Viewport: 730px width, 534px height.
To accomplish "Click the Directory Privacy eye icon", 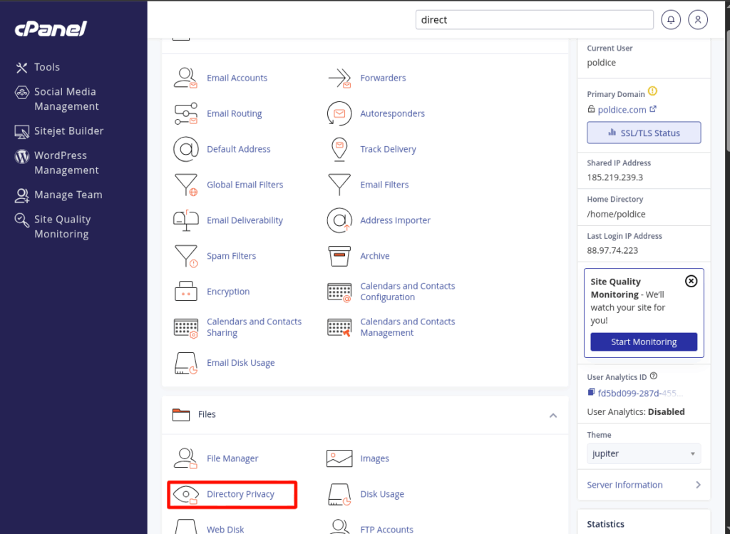I will pyautogui.click(x=186, y=494).
